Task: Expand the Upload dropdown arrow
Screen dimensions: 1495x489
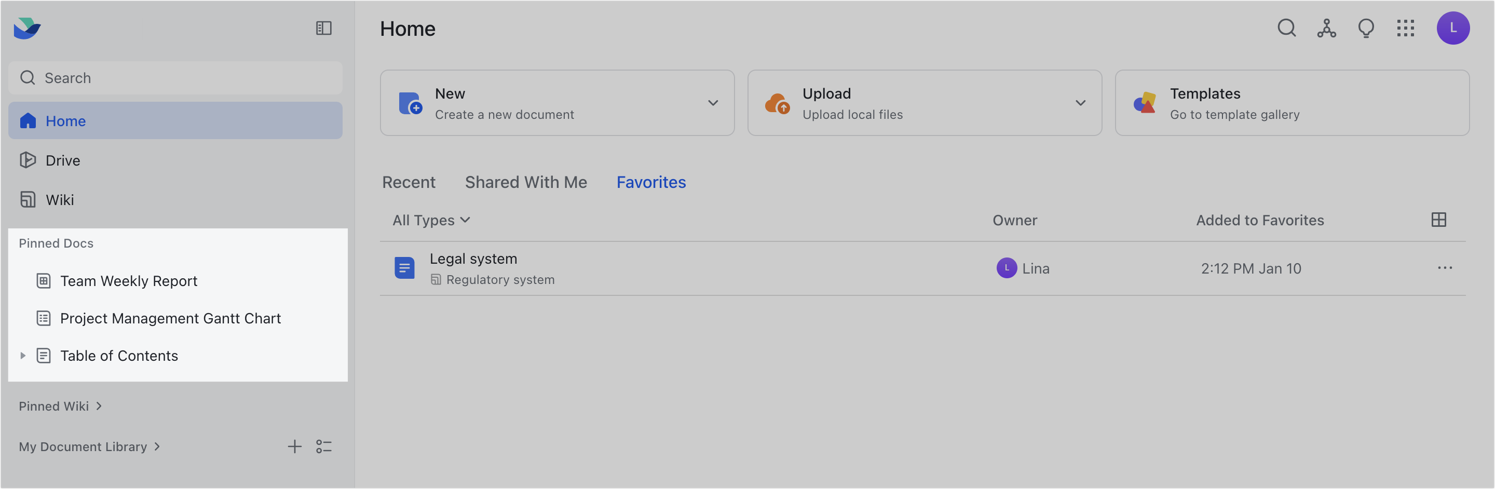Action: pos(1080,103)
